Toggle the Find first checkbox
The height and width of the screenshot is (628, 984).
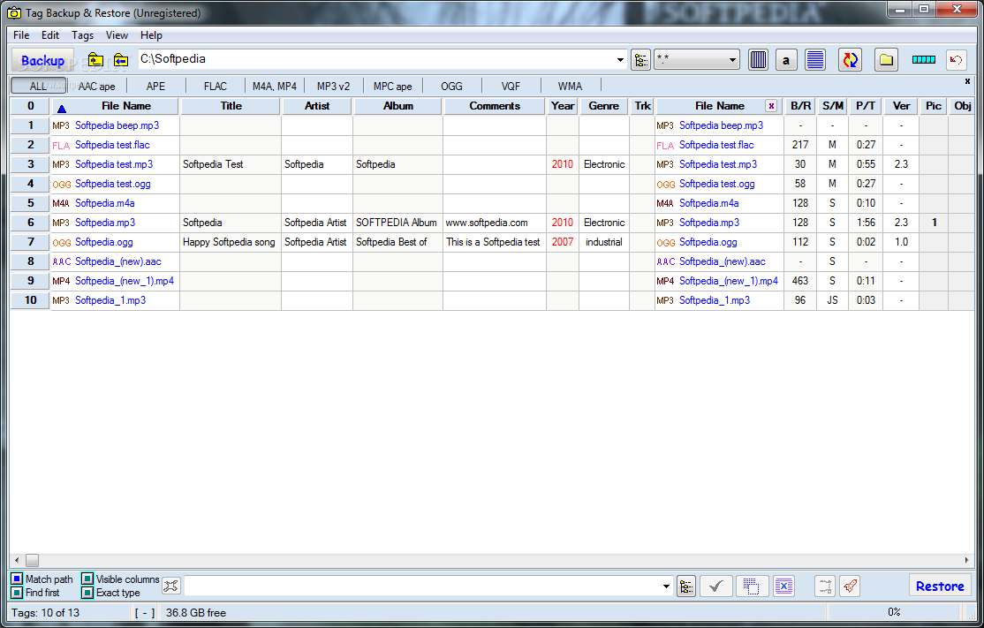pos(17,593)
